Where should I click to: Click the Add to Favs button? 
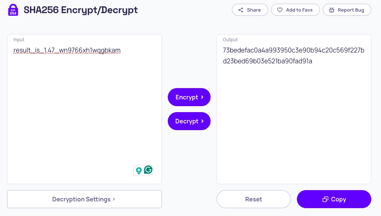coord(295,10)
